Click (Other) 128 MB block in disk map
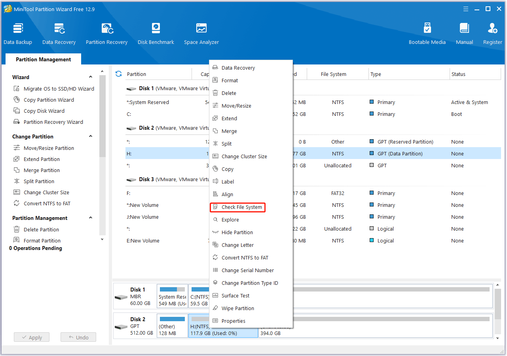 pyautogui.click(x=172, y=326)
